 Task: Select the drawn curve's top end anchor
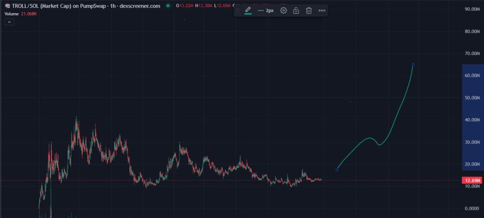pyautogui.click(x=413, y=65)
